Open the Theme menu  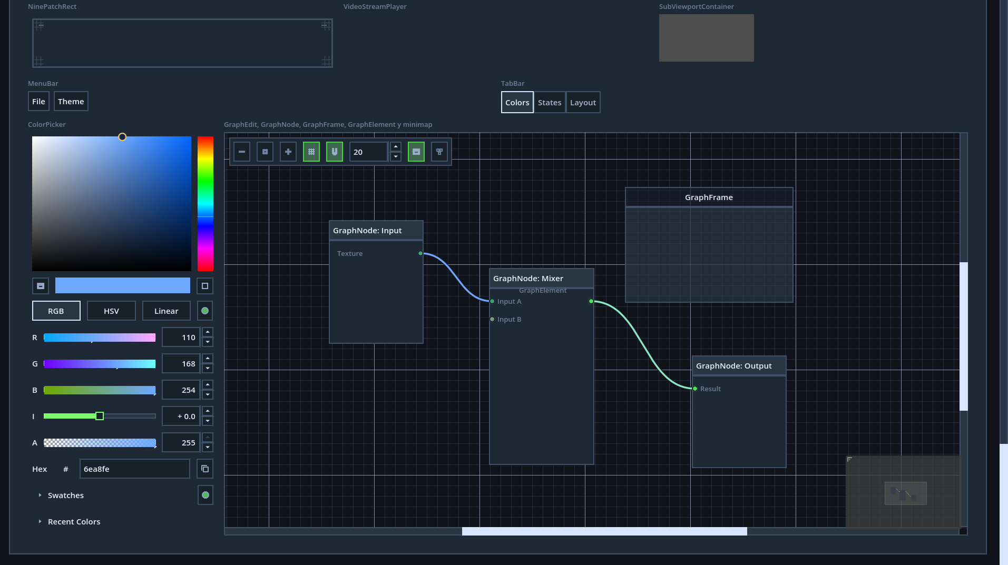point(71,101)
